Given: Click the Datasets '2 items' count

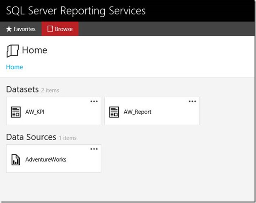Looking at the screenshot, I should (x=50, y=90).
